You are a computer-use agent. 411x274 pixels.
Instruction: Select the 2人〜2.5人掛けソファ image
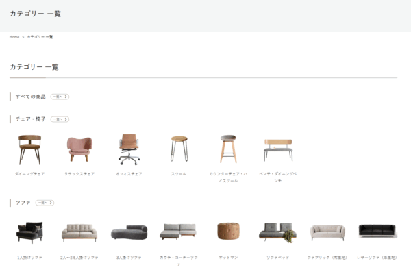pyautogui.click(x=79, y=233)
